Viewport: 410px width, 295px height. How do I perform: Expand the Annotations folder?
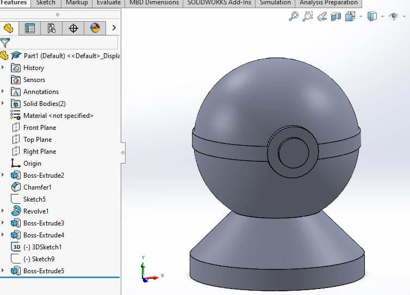click(x=3, y=91)
